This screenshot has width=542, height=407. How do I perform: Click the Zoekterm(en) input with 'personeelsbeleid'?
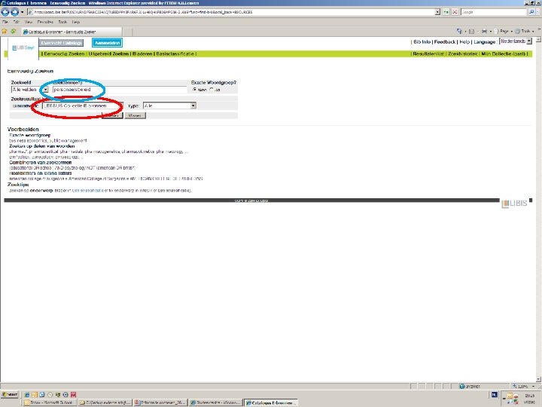tap(120, 90)
